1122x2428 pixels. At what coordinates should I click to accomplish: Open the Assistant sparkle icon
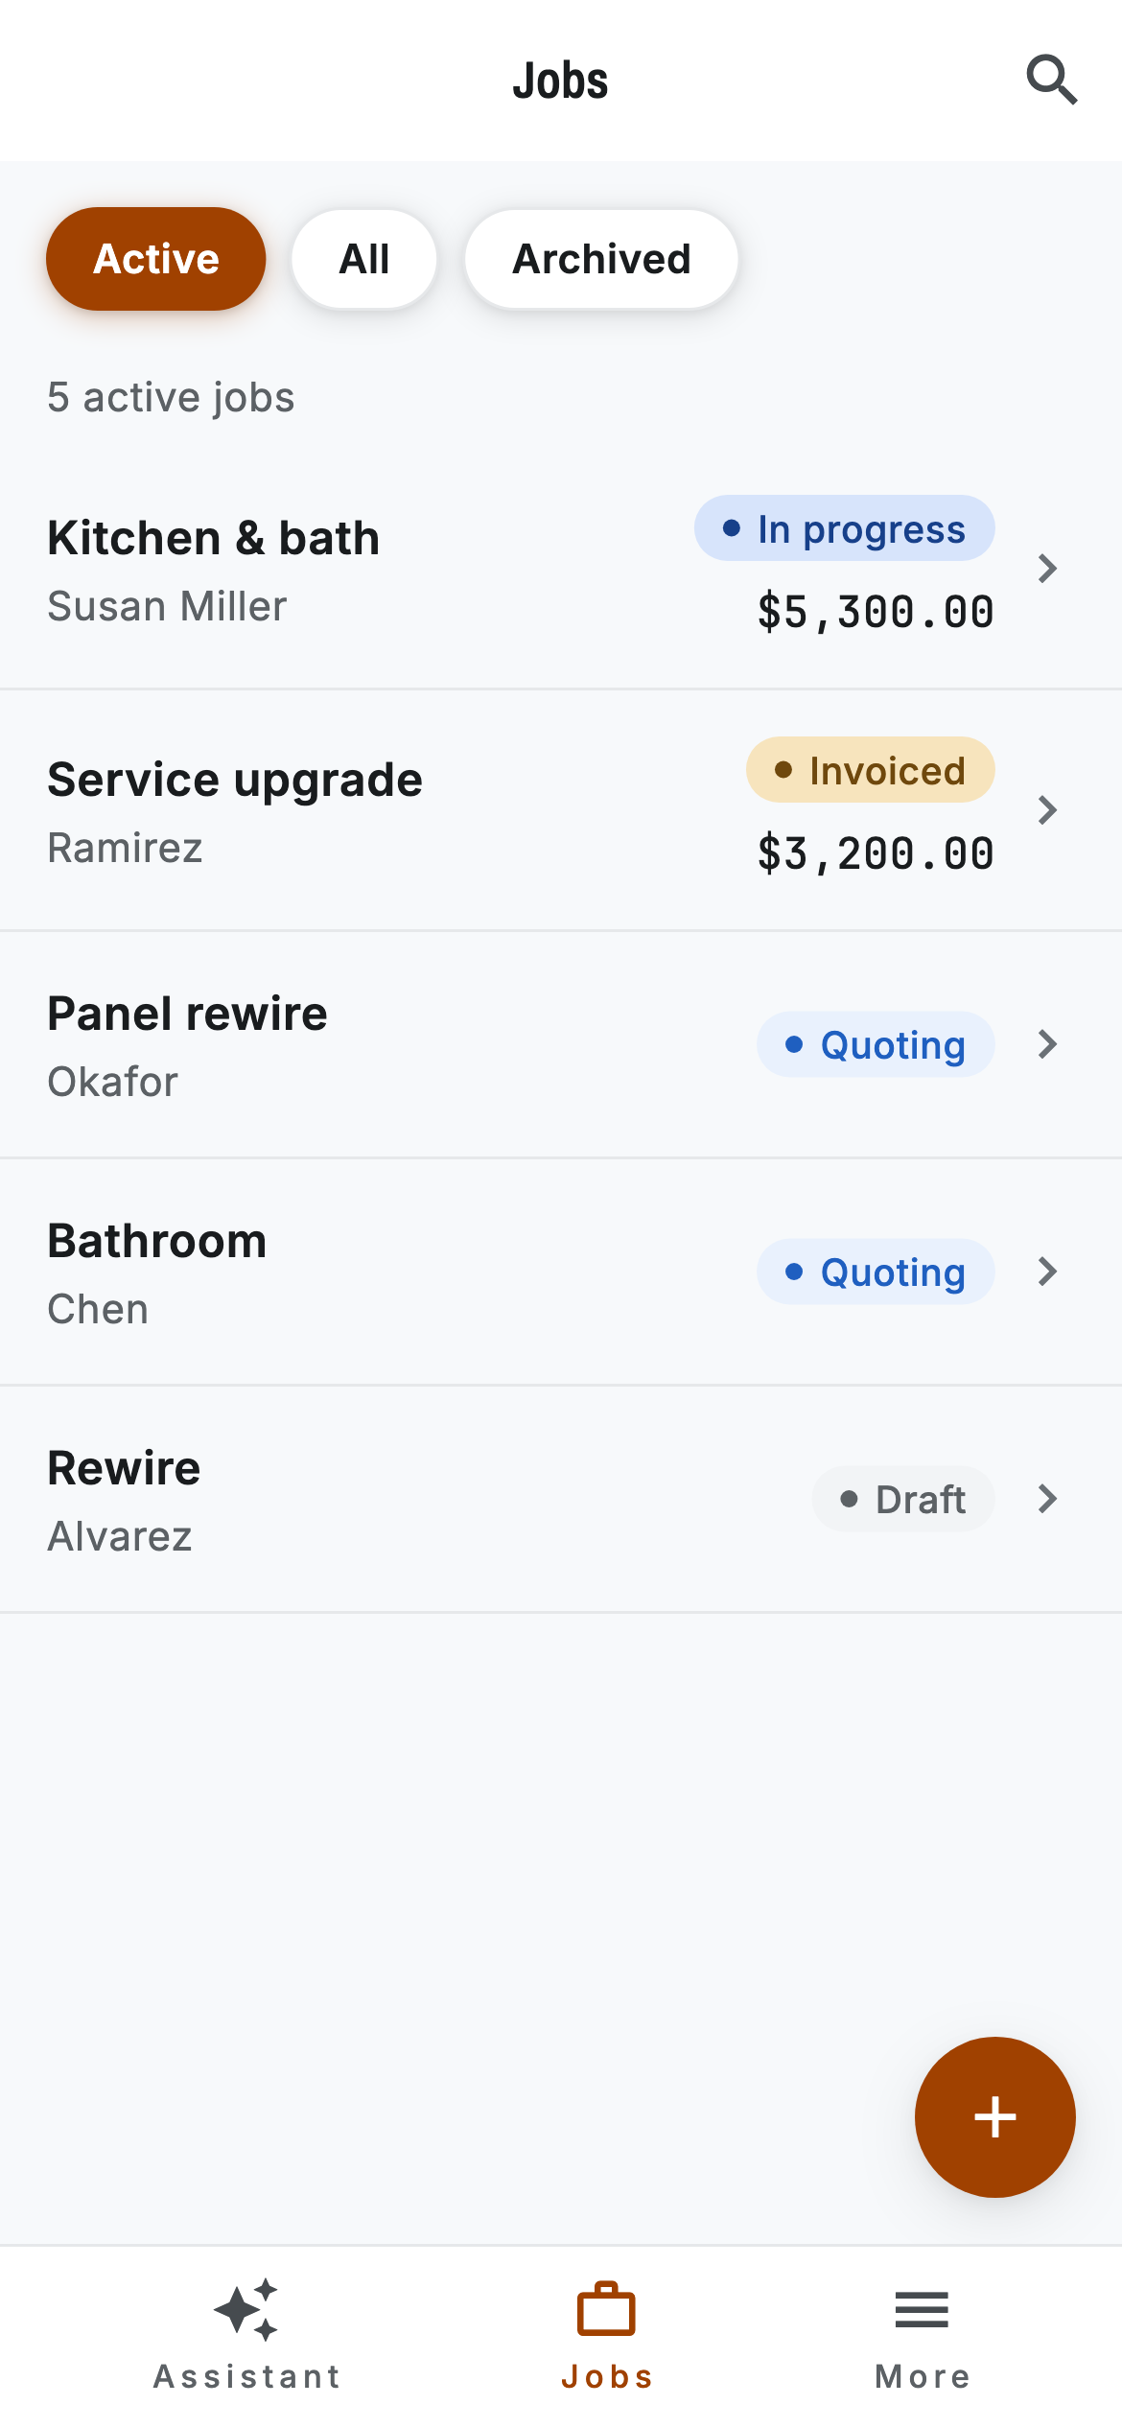(246, 2310)
